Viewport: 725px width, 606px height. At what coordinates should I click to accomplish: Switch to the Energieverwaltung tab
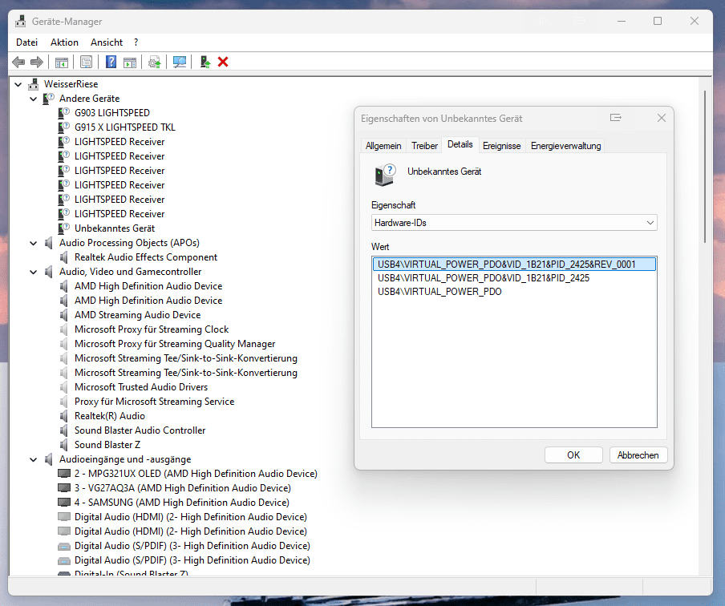tap(565, 146)
